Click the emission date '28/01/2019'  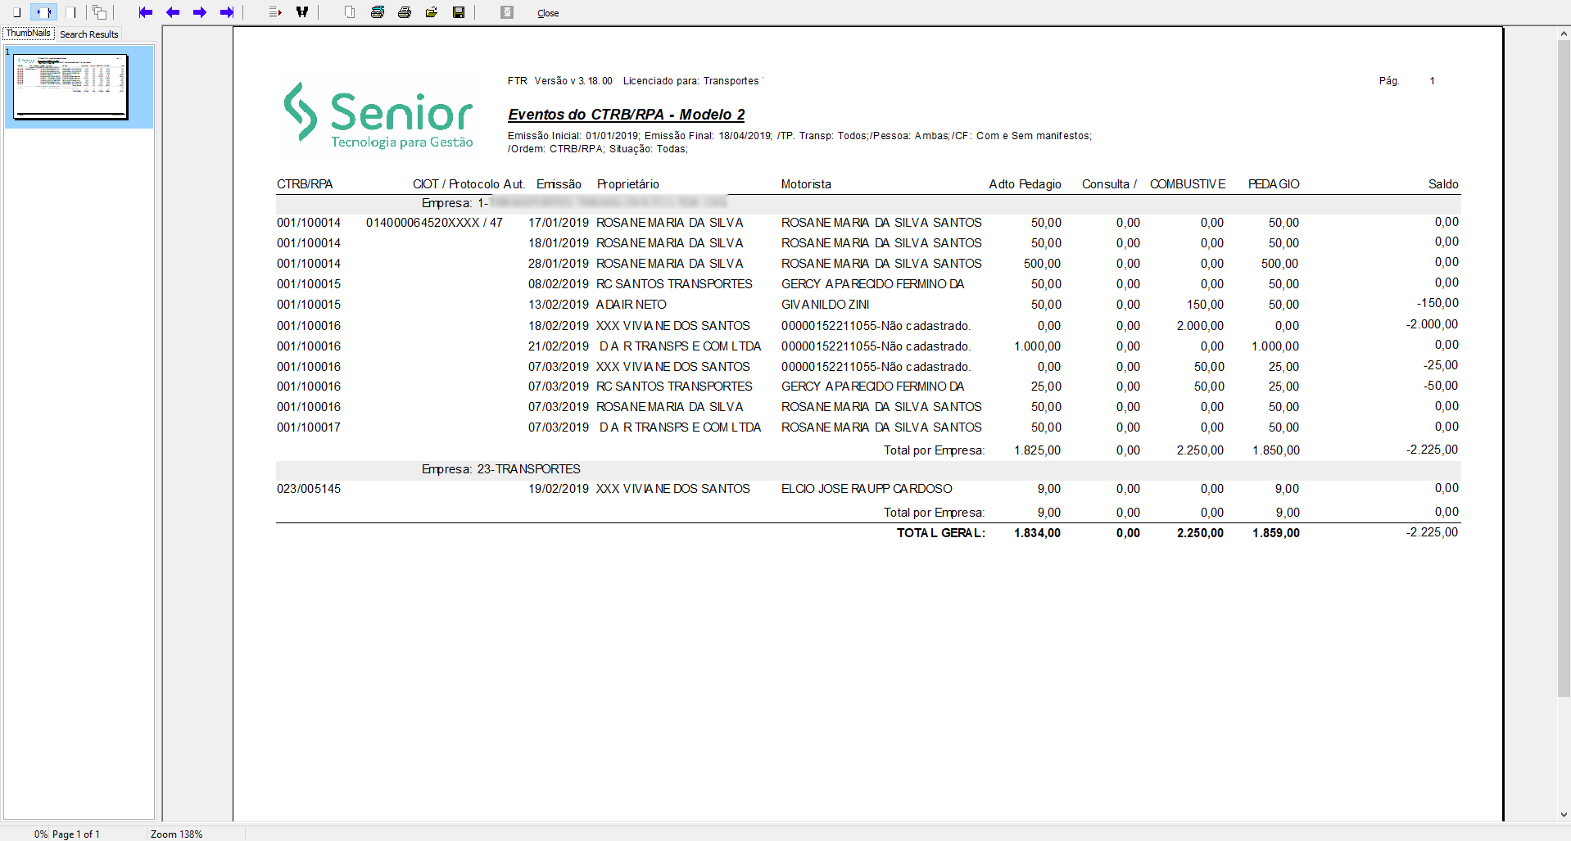pyautogui.click(x=559, y=264)
